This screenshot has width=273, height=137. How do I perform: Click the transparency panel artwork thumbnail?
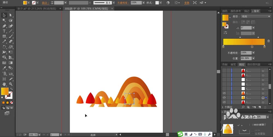(x=228, y=129)
